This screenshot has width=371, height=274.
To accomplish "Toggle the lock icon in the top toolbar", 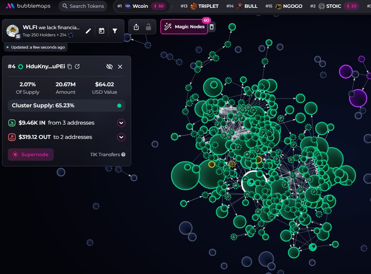I will click(x=148, y=26).
